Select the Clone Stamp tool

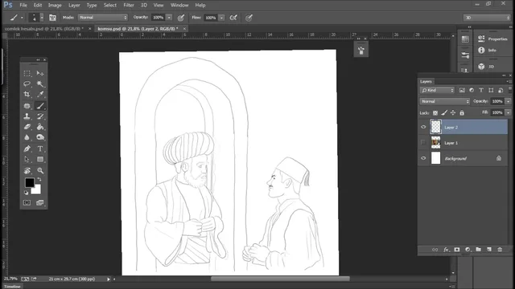pos(27,116)
